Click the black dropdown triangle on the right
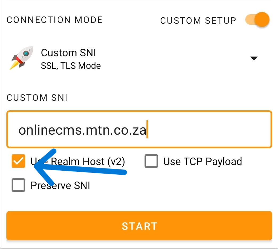Viewport: 278px width, 249px height. pyautogui.click(x=254, y=58)
